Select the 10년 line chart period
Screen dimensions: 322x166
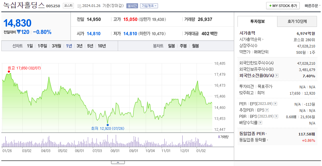point(102,46)
